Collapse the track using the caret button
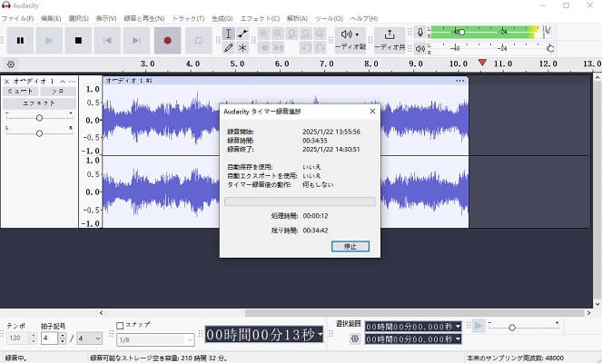Screen dimensions: 602x363 [x=63, y=82]
